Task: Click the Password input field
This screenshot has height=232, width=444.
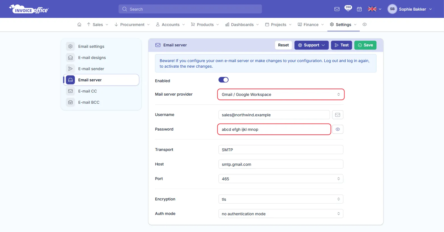Action: coord(274,129)
